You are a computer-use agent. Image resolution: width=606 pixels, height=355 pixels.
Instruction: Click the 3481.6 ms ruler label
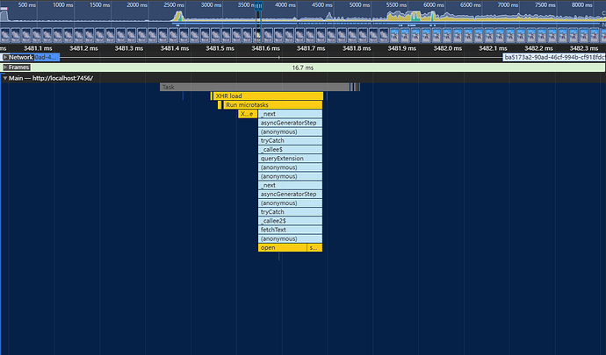pos(265,48)
